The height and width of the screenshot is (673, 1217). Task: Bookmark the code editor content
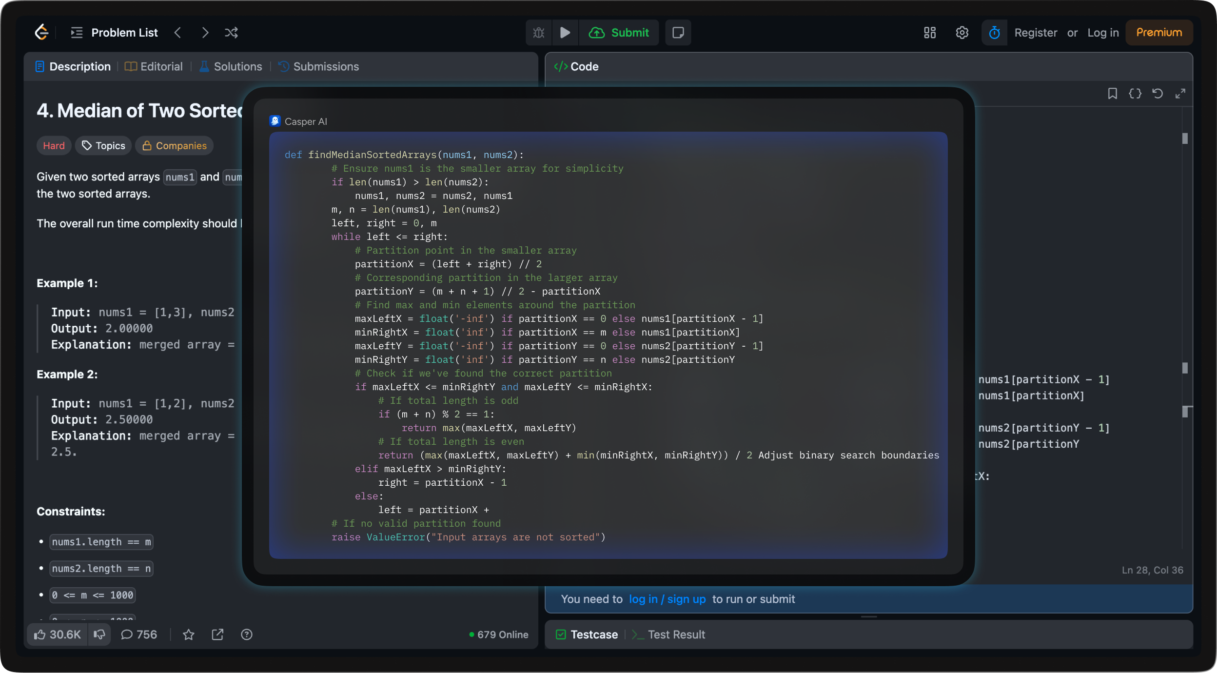[1112, 93]
